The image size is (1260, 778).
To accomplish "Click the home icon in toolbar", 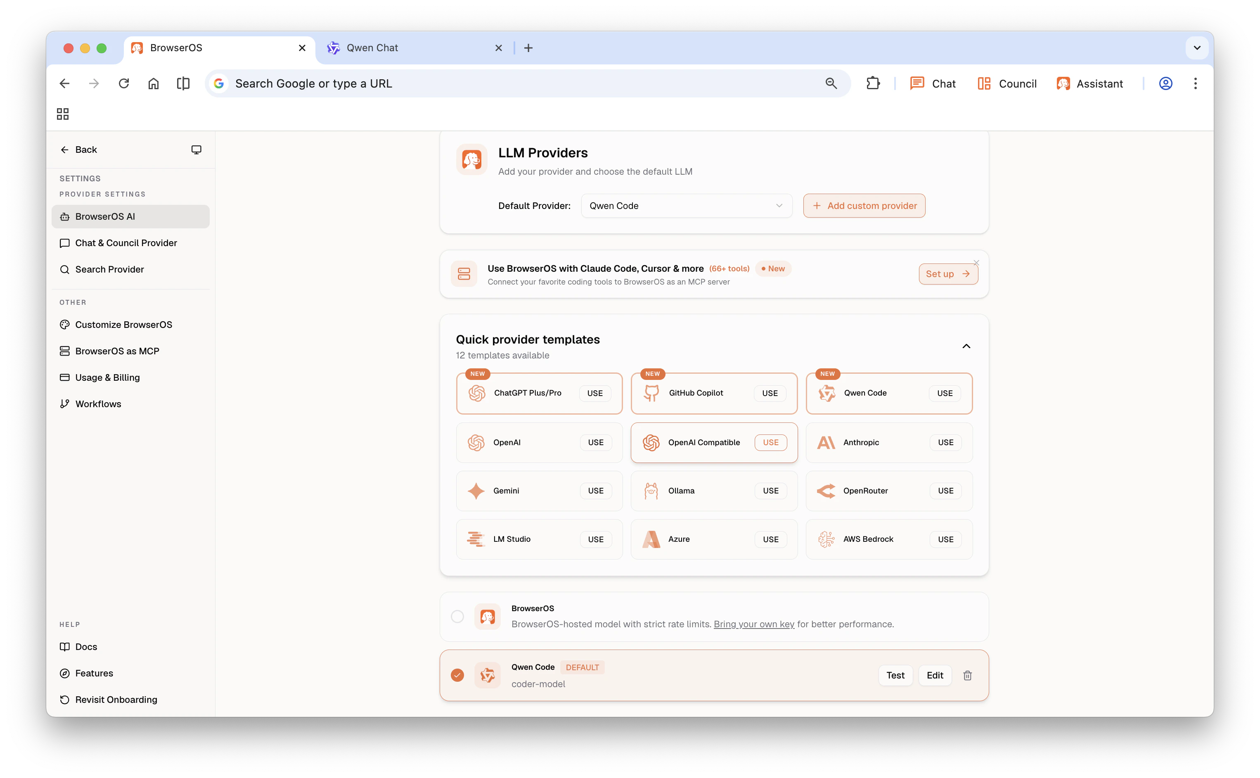I will [x=153, y=83].
